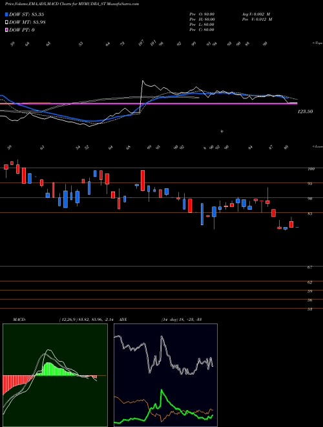Click the 107 peak label above the EMA chart
This screenshot has width=323, height=427.
point(141,43)
